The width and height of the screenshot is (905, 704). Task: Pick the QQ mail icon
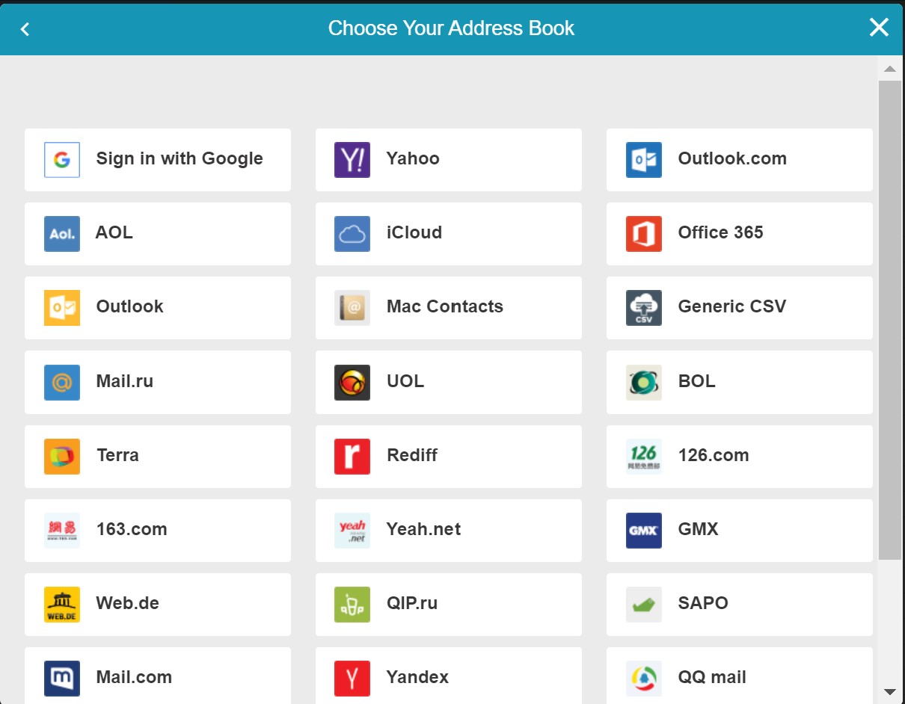pos(644,679)
